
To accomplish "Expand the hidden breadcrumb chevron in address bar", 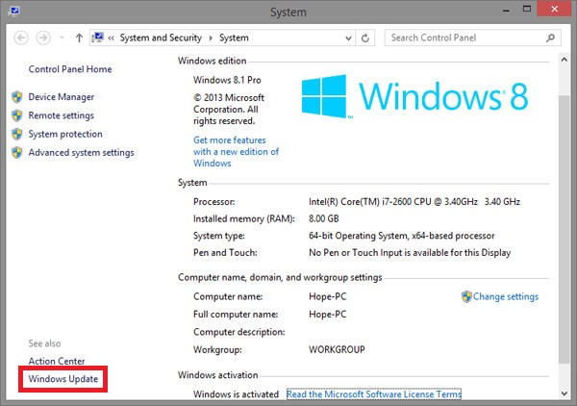I will (111, 38).
